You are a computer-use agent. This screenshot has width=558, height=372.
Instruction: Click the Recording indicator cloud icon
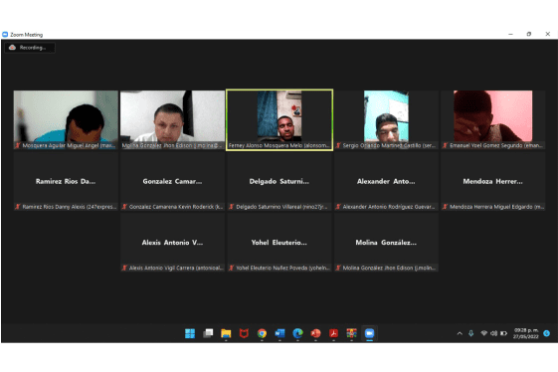coord(12,48)
